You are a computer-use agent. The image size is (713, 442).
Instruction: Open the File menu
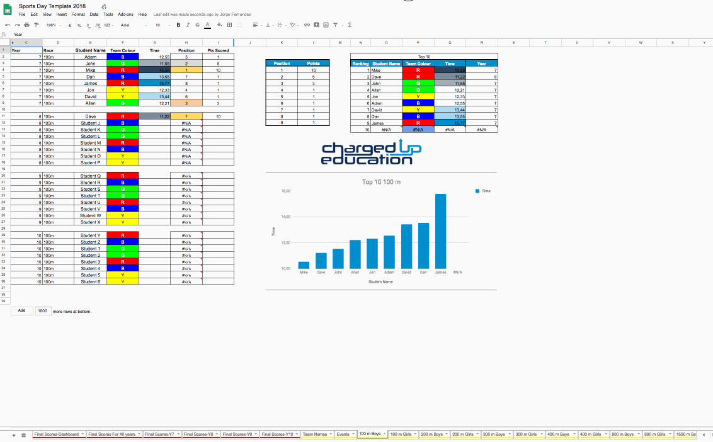[x=22, y=14]
